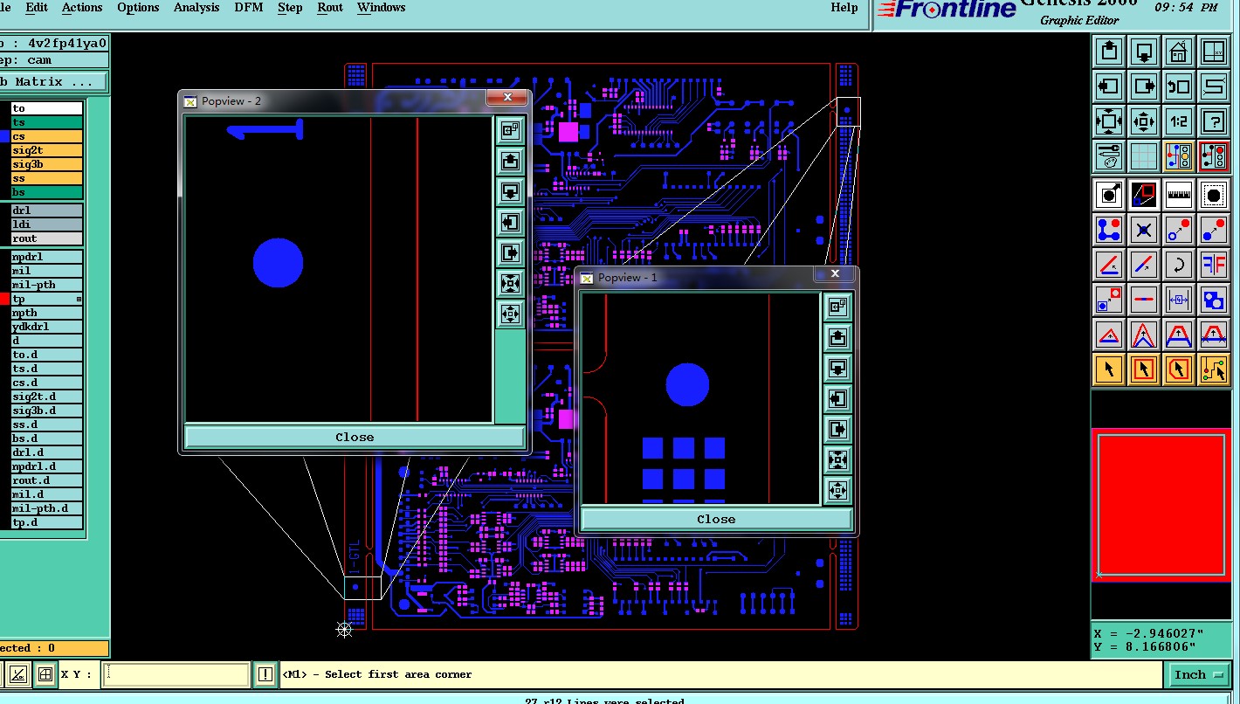
Task: Click the Home view icon
Action: 1179,52
